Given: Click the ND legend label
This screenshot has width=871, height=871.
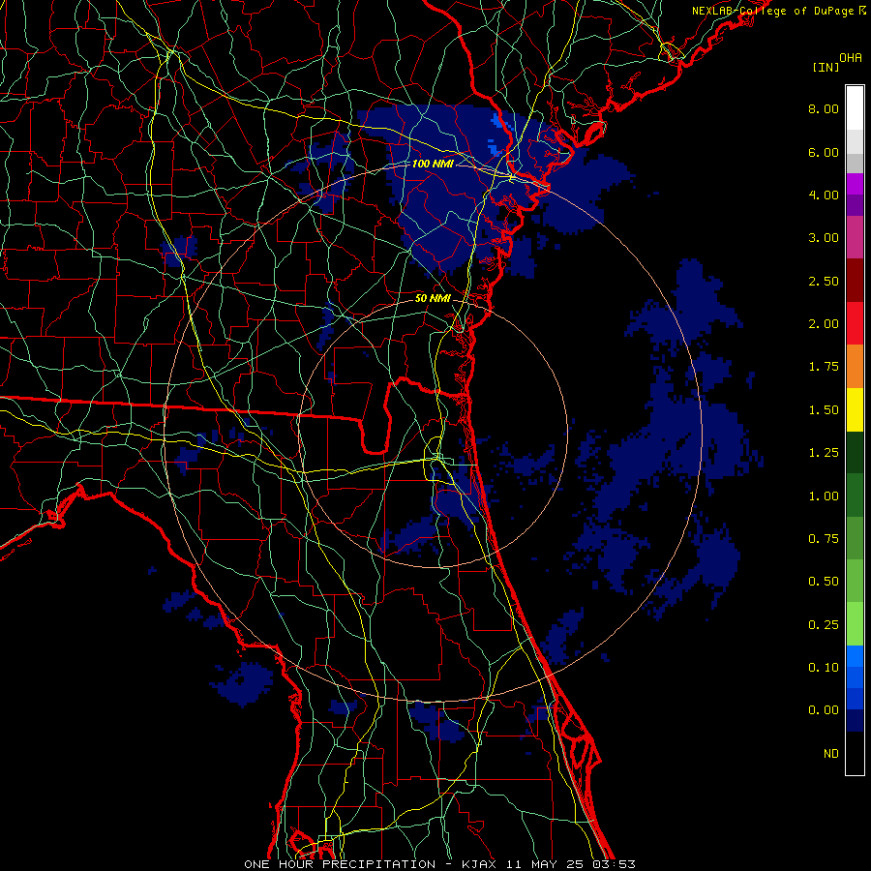Looking at the screenshot, I should (x=831, y=754).
